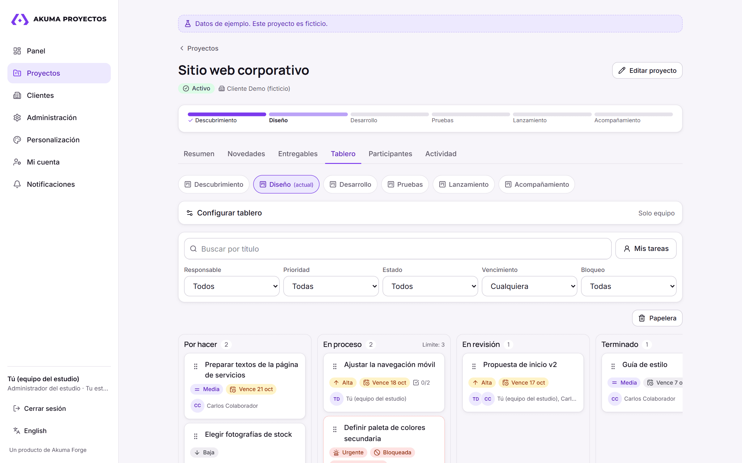Click the English language translate icon
The height and width of the screenshot is (463, 742).
[x=16, y=431]
